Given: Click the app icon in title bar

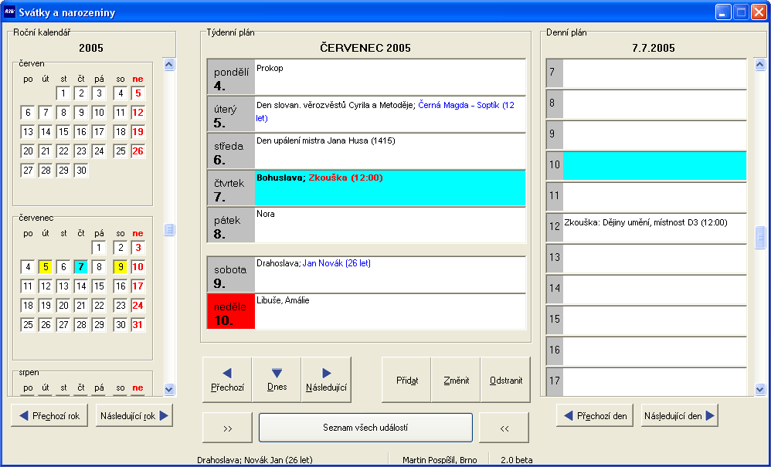Looking at the screenshot, I should coord(10,12).
